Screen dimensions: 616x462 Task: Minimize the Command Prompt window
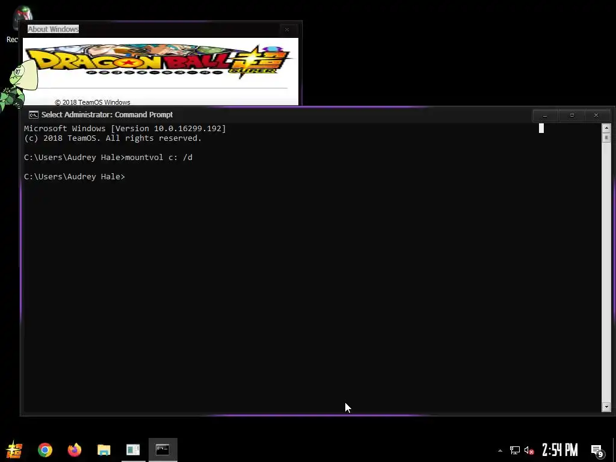[x=545, y=115]
